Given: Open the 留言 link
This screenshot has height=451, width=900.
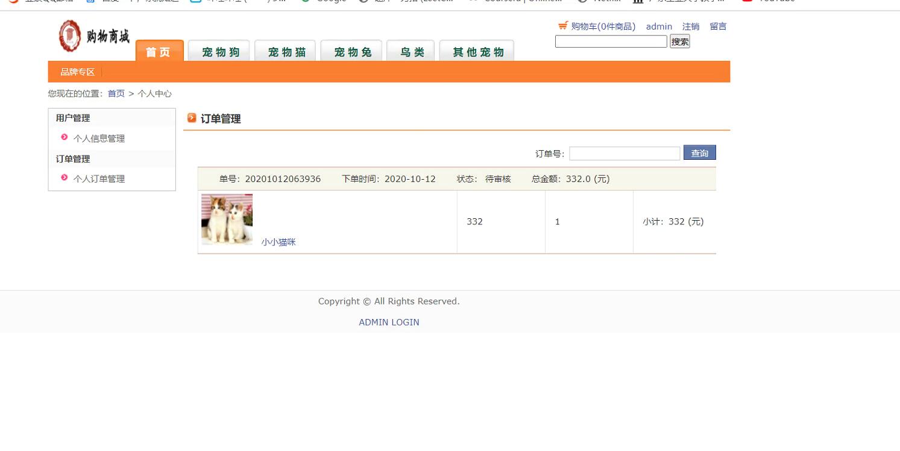Looking at the screenshot, I should pyautogui.click(x=717, y=27).
